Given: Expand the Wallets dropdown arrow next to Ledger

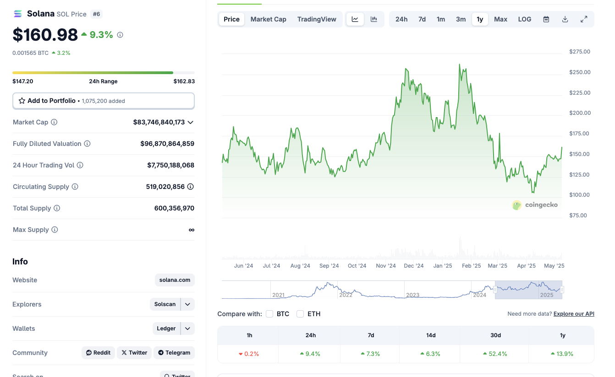Looking at the screenshot, I should [188, 329].
